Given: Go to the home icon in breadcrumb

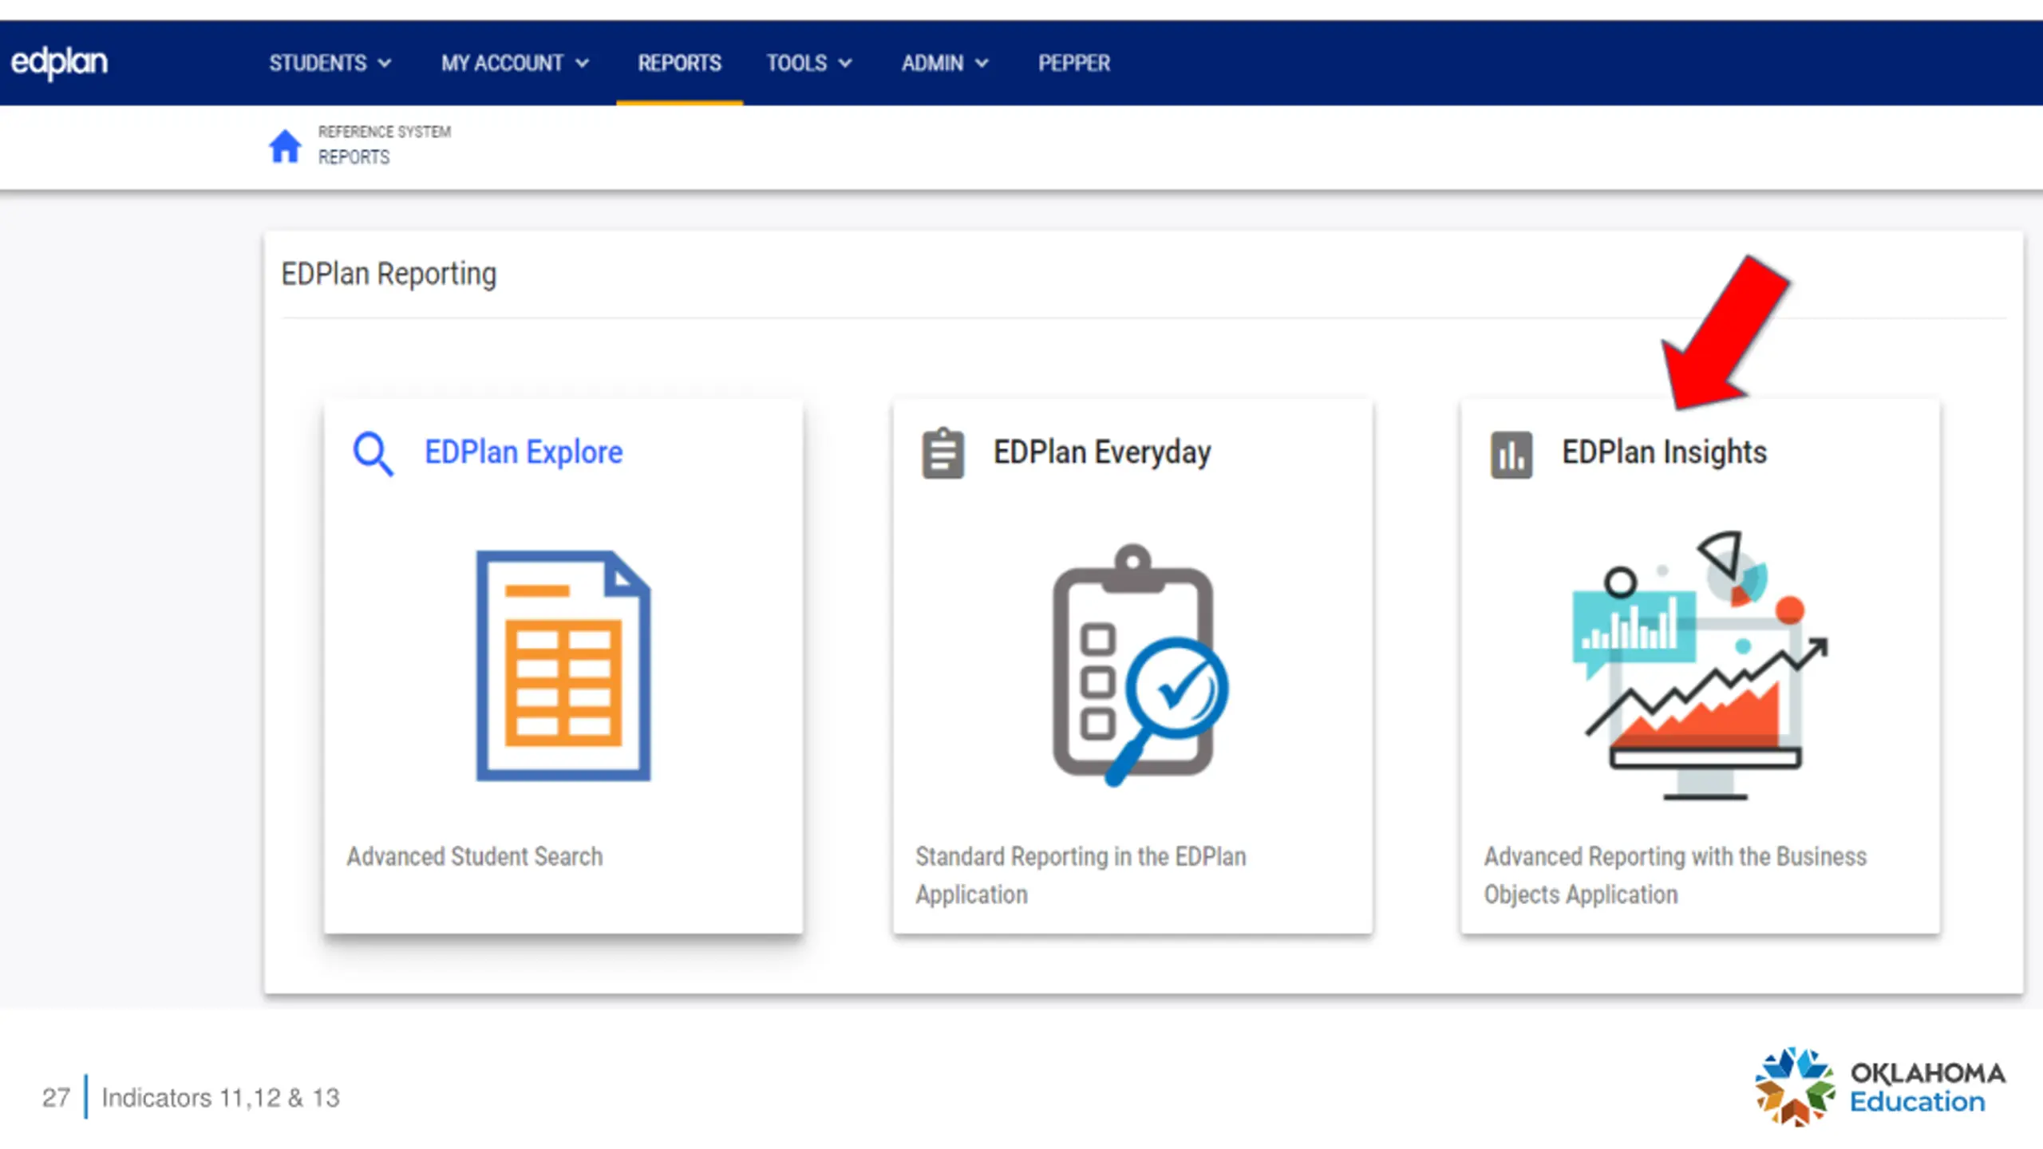Looking at the screenshot, I should [x=285, y=145].
